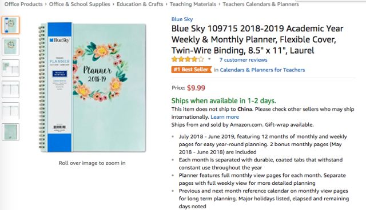366x210 pixels.
Task: Open the 7 customer reviews link
Action: [243, 60]
